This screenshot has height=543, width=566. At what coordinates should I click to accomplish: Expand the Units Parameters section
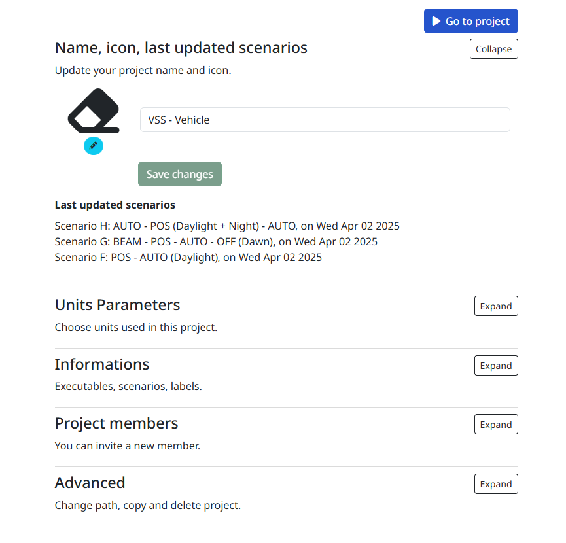click(x=496, y=306)
